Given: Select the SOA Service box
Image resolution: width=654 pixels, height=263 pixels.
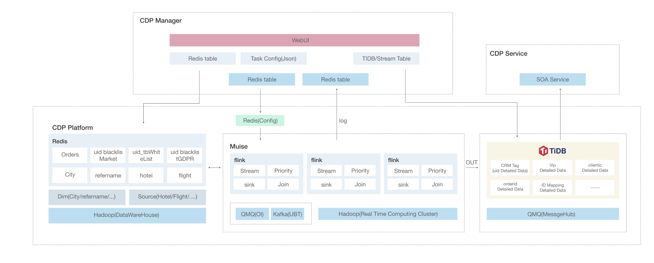Looking at the screenshot, I should coord(552,79).
